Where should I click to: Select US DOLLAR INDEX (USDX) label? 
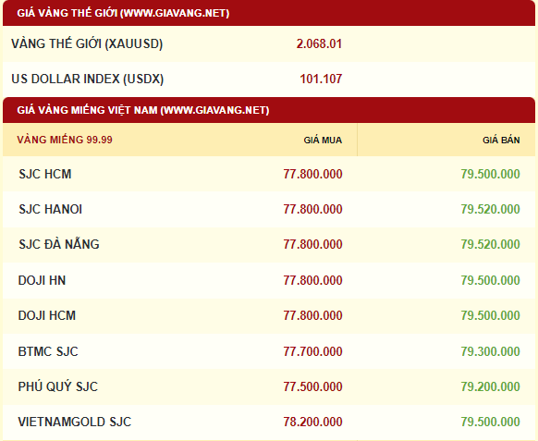click(x=88, y=79)
